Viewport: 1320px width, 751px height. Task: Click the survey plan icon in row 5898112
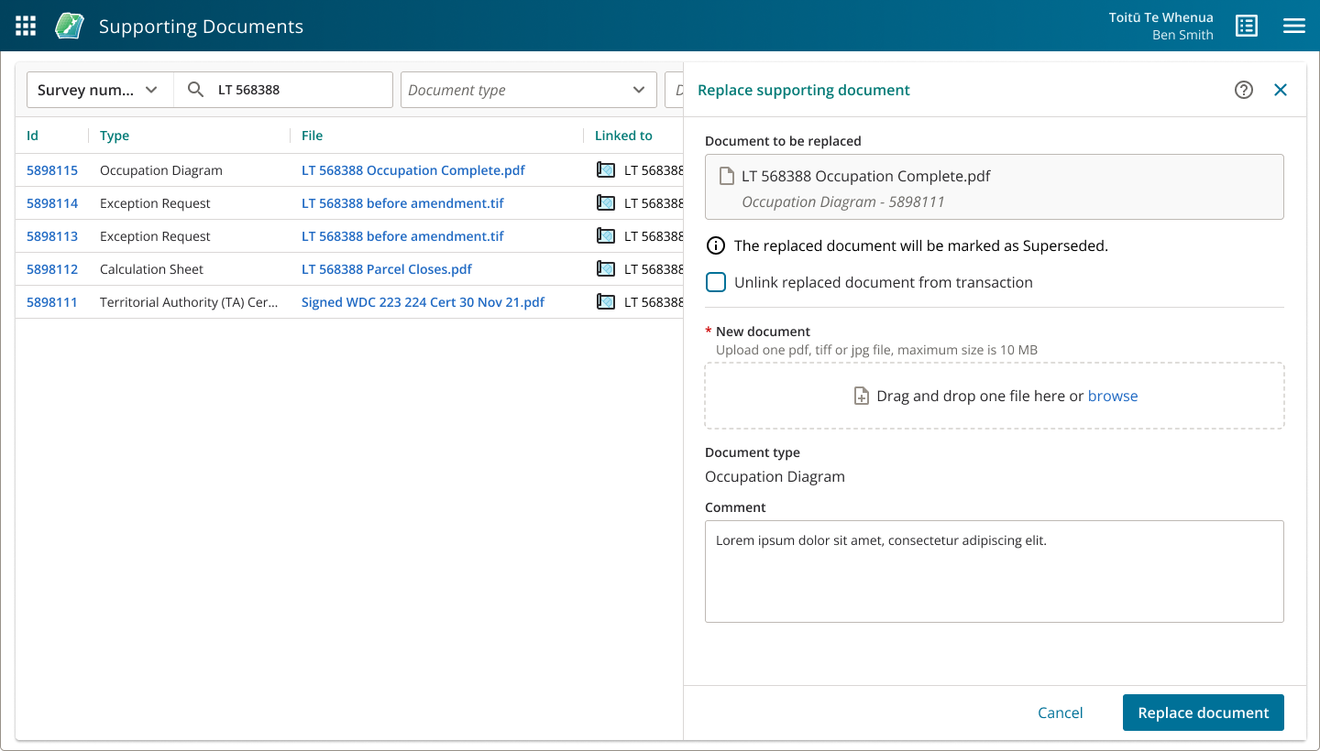(x=605, y=269)
